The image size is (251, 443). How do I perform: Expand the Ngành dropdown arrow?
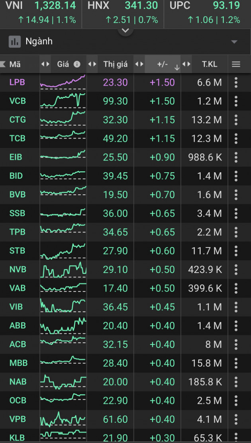234,42
